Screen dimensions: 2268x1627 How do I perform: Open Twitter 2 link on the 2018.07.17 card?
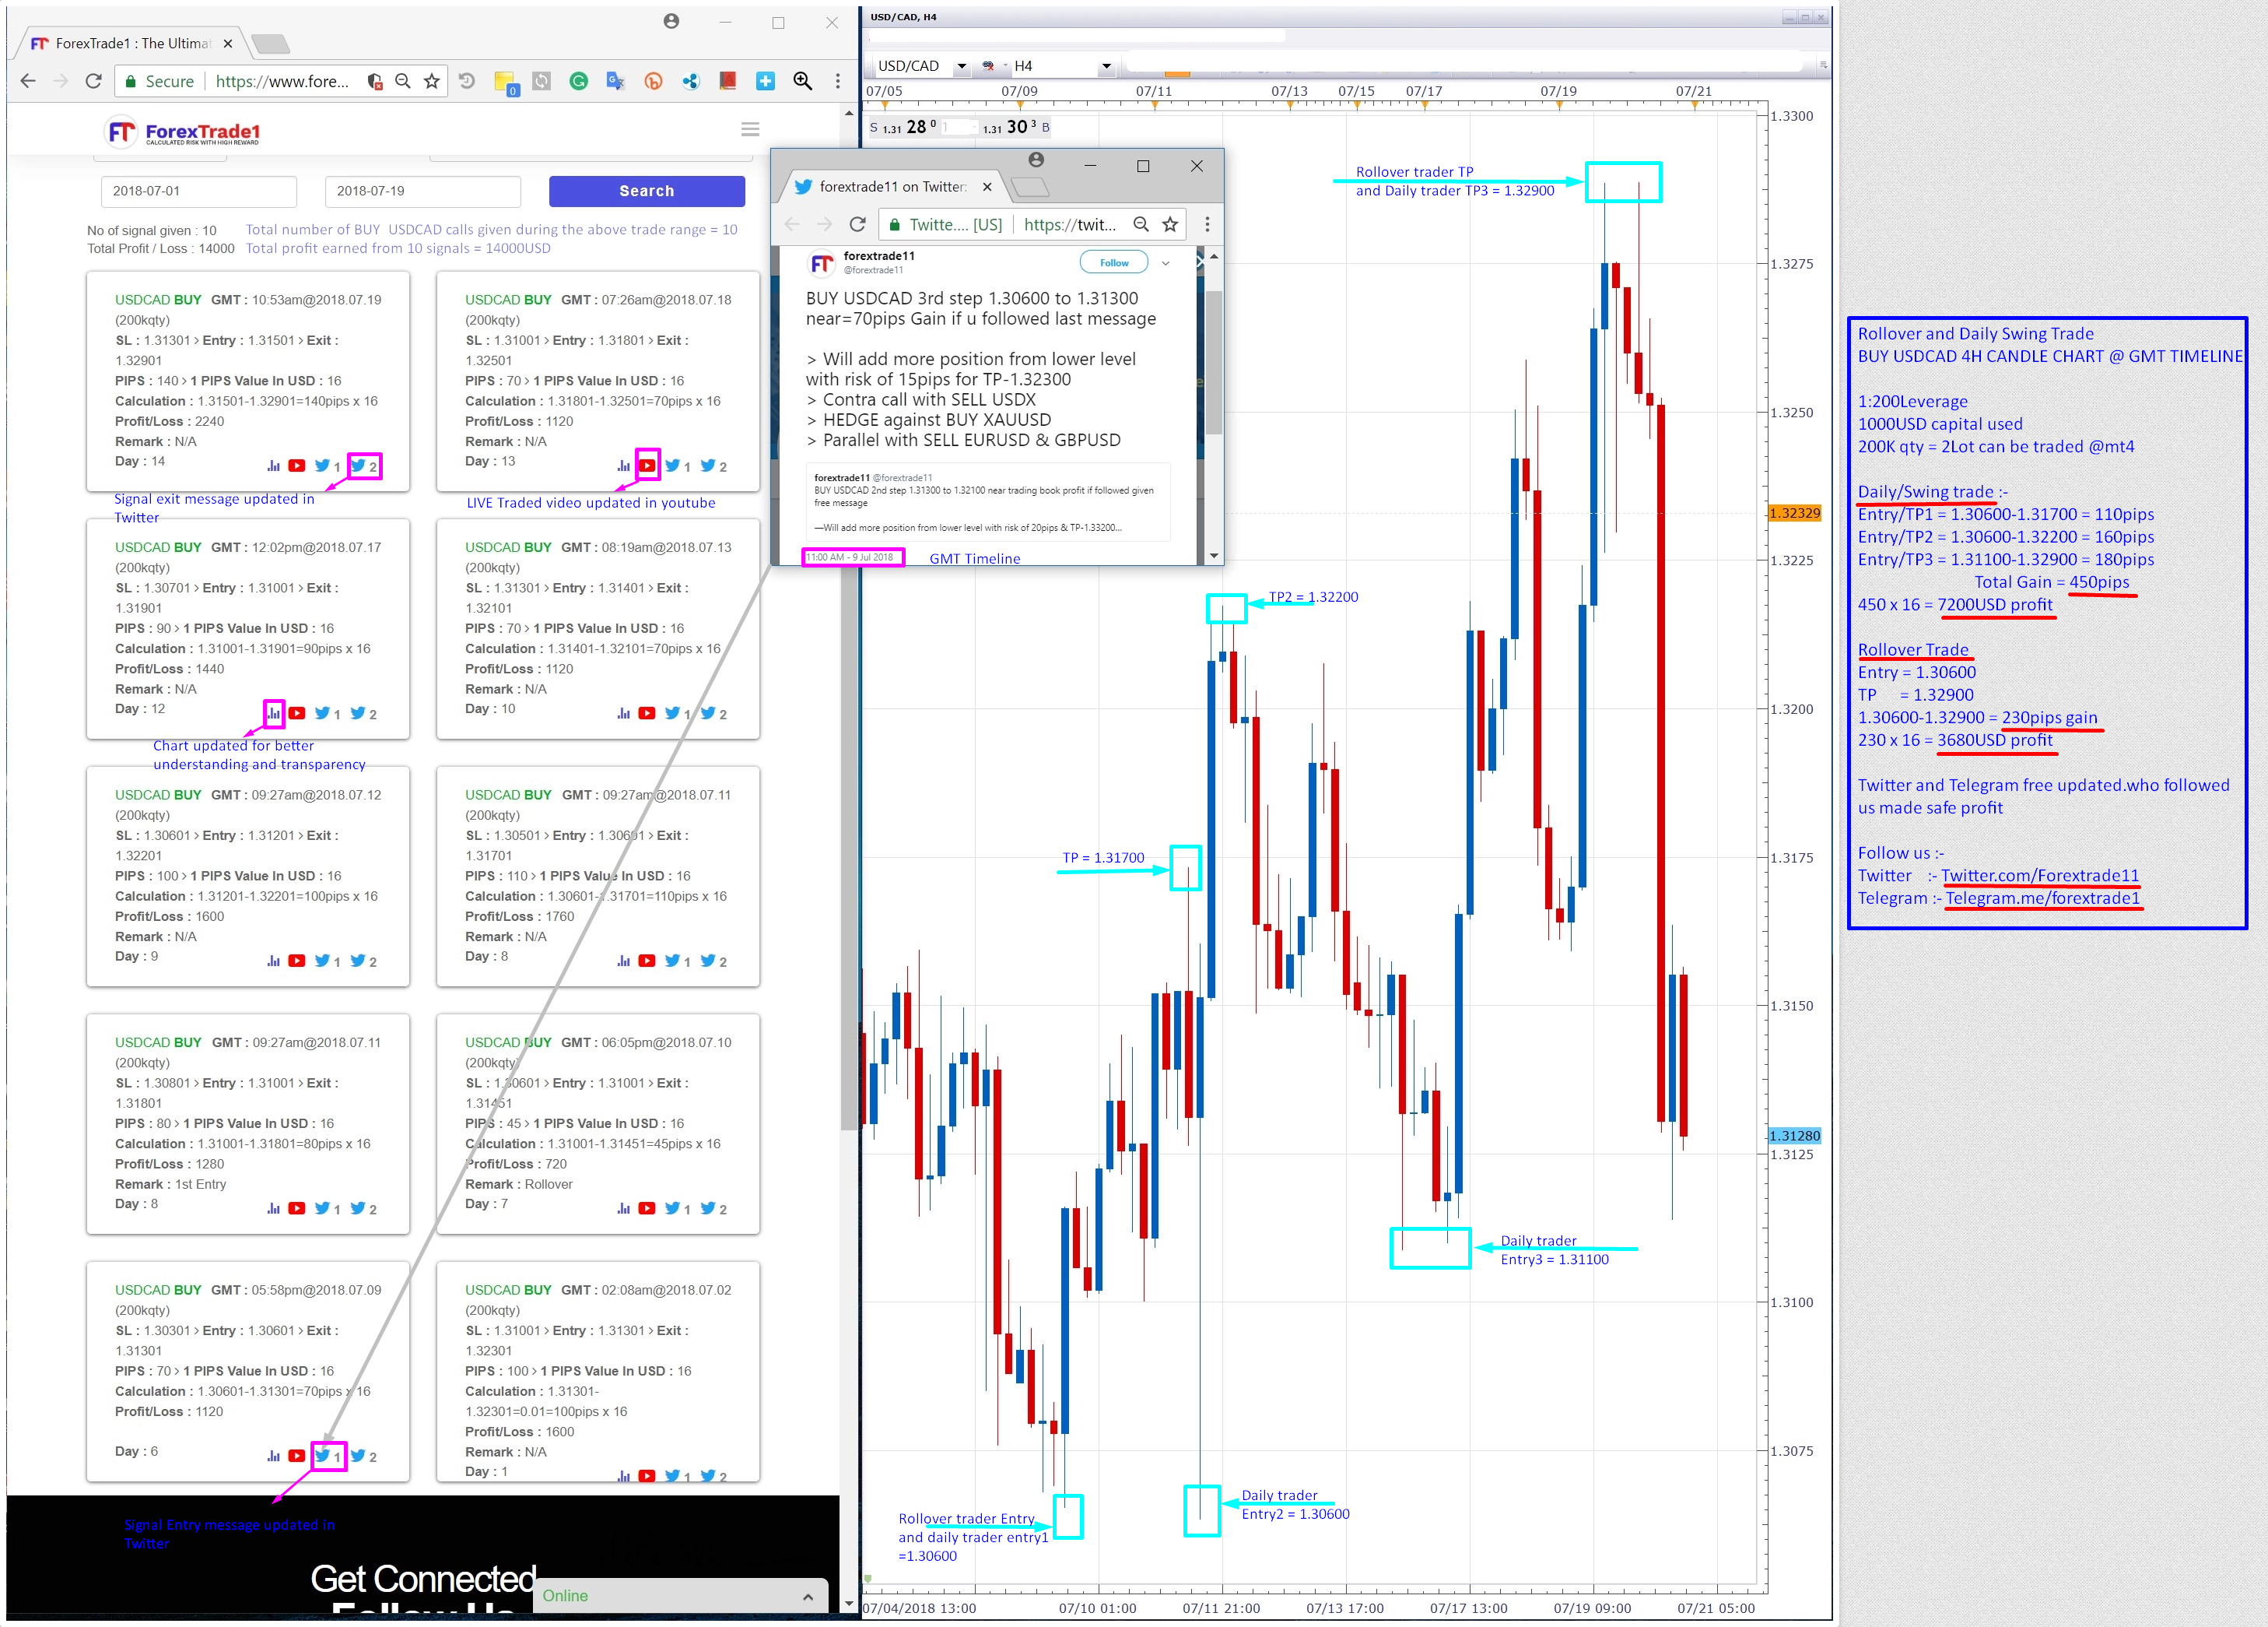click(364, 713)
